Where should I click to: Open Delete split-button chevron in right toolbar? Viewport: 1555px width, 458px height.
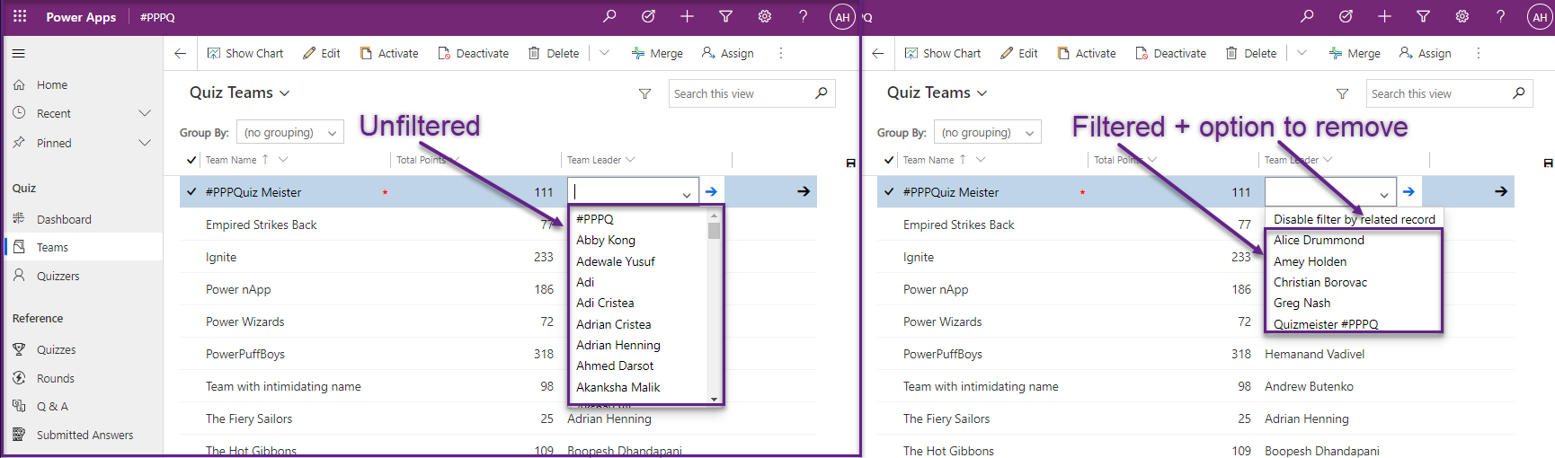(x=1302, y=53)
